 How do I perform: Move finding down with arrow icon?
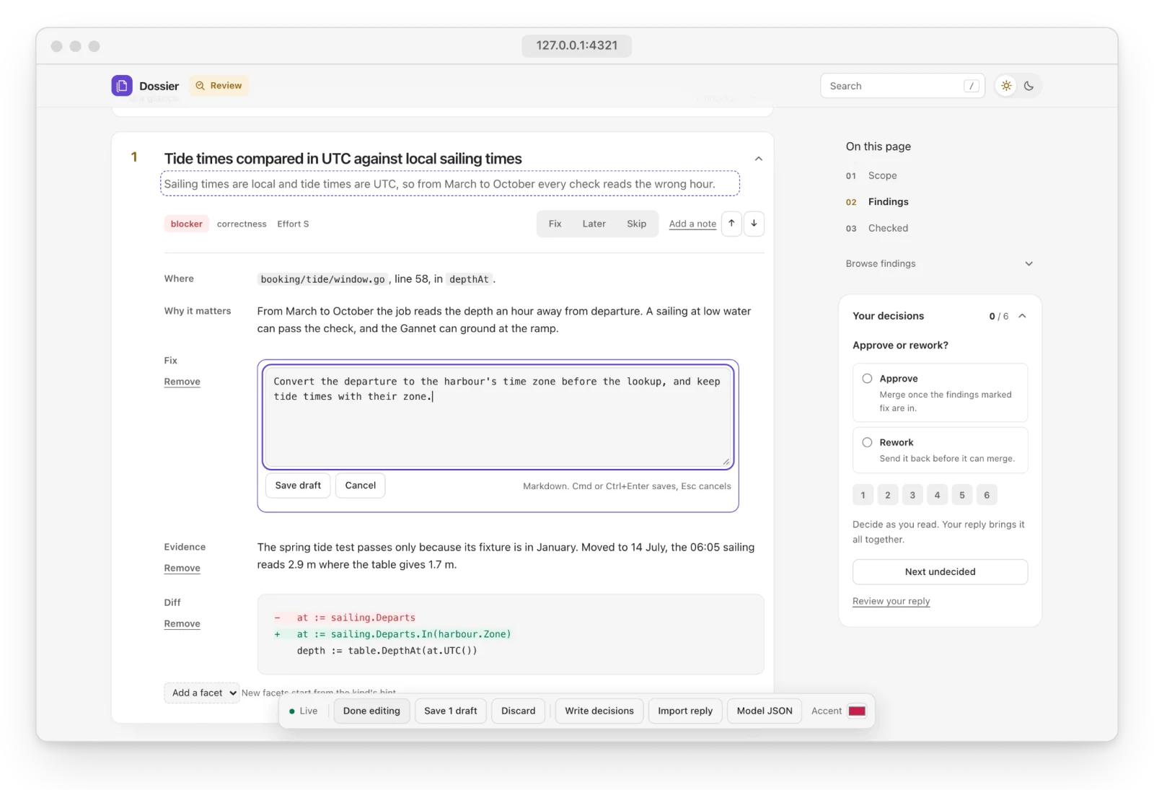(x=754, y=224)
